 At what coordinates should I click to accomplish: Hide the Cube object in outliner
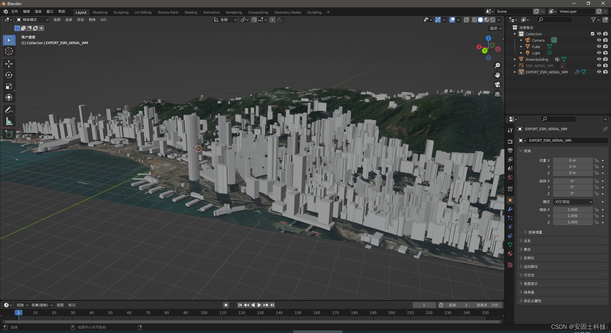point(599,46)
